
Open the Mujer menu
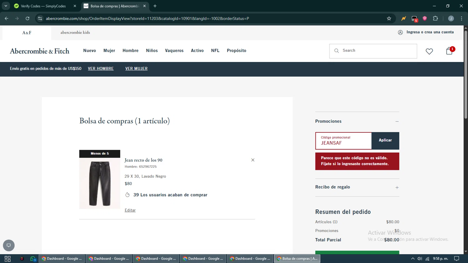tap(109, 50)
